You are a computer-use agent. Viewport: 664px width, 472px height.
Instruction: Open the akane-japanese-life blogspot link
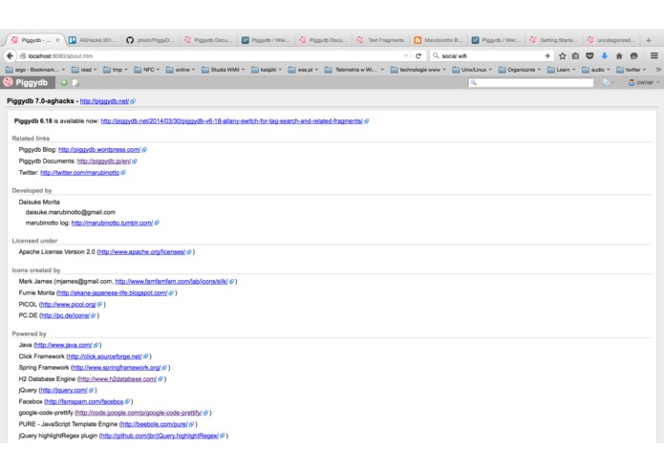pyautogui.click(x=113, y=293)
